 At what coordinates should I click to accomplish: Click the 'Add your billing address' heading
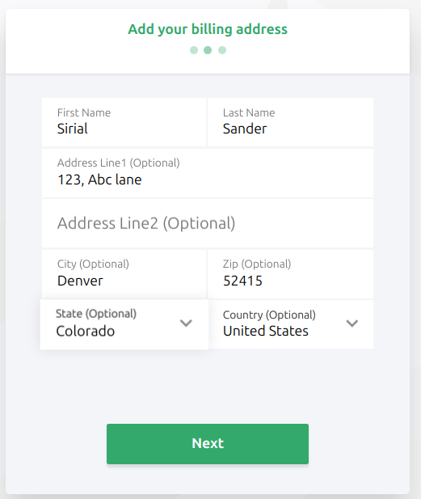click(x=208, y=29)
